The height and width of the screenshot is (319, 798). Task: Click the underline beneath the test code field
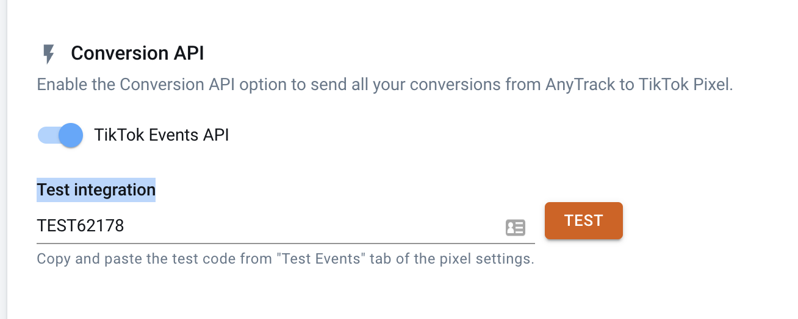286,243
